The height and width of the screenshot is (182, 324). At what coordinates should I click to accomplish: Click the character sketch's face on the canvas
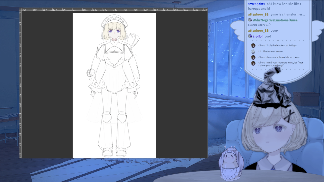tap(114, 33)
